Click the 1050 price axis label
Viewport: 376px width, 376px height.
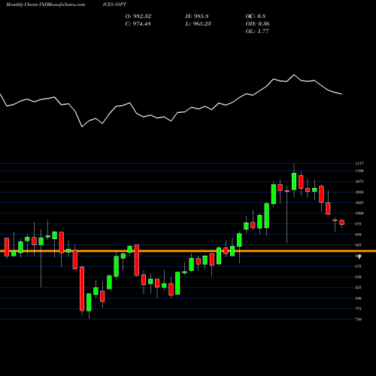[x=359, y=193]
